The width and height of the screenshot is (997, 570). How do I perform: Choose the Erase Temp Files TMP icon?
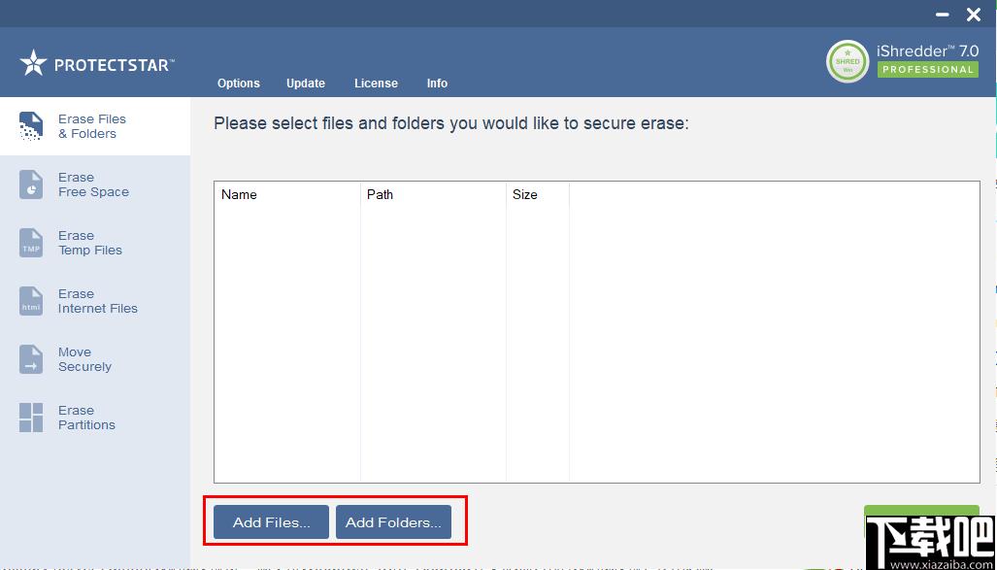tap(31, 243)
